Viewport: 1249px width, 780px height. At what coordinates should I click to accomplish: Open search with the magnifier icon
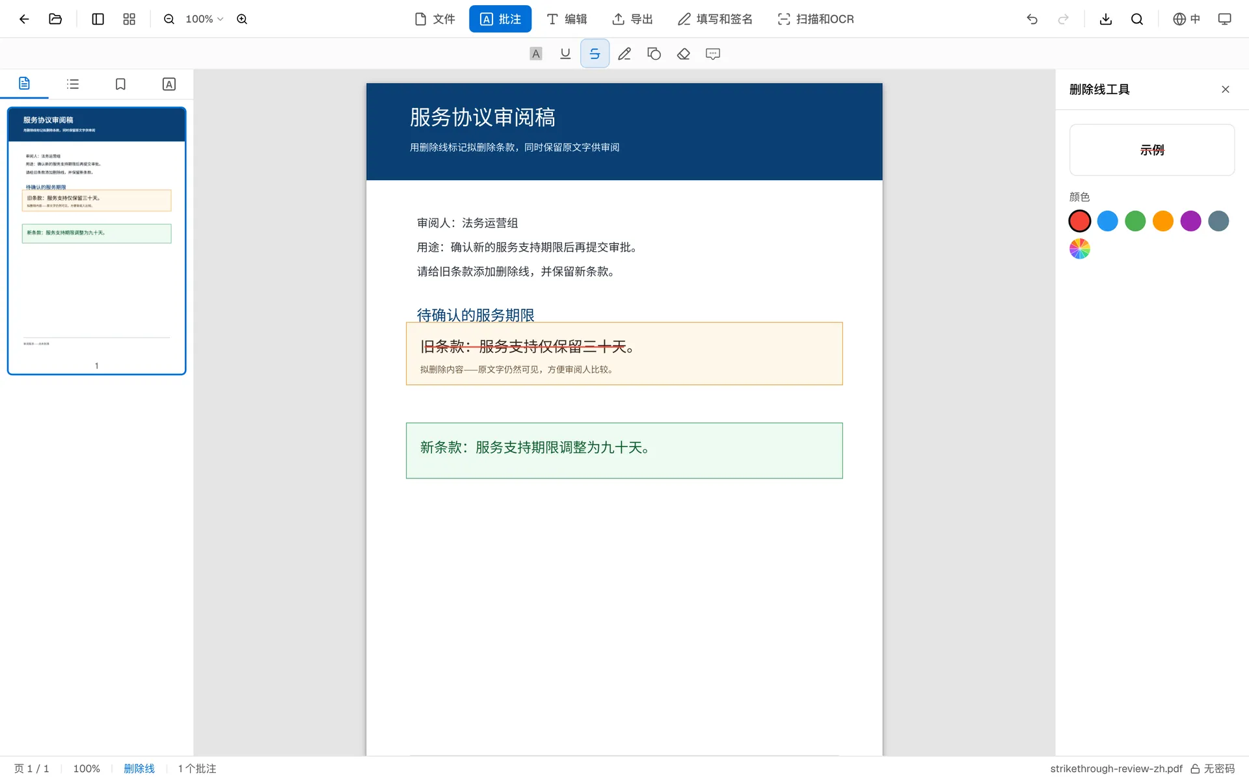(1136, 19)
